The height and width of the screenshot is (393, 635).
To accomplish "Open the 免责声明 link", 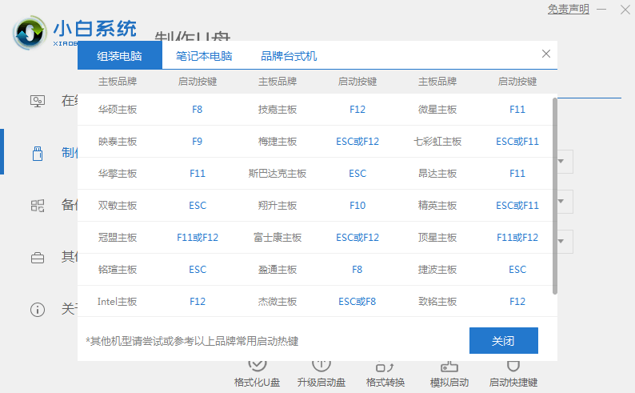I will tap(568, 10).
